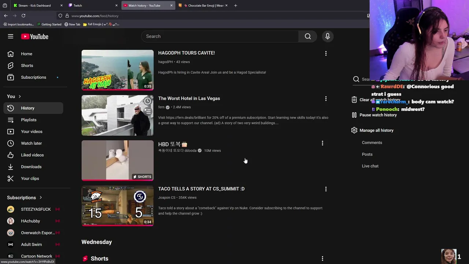Open HAchubby channel subscription

33,221
